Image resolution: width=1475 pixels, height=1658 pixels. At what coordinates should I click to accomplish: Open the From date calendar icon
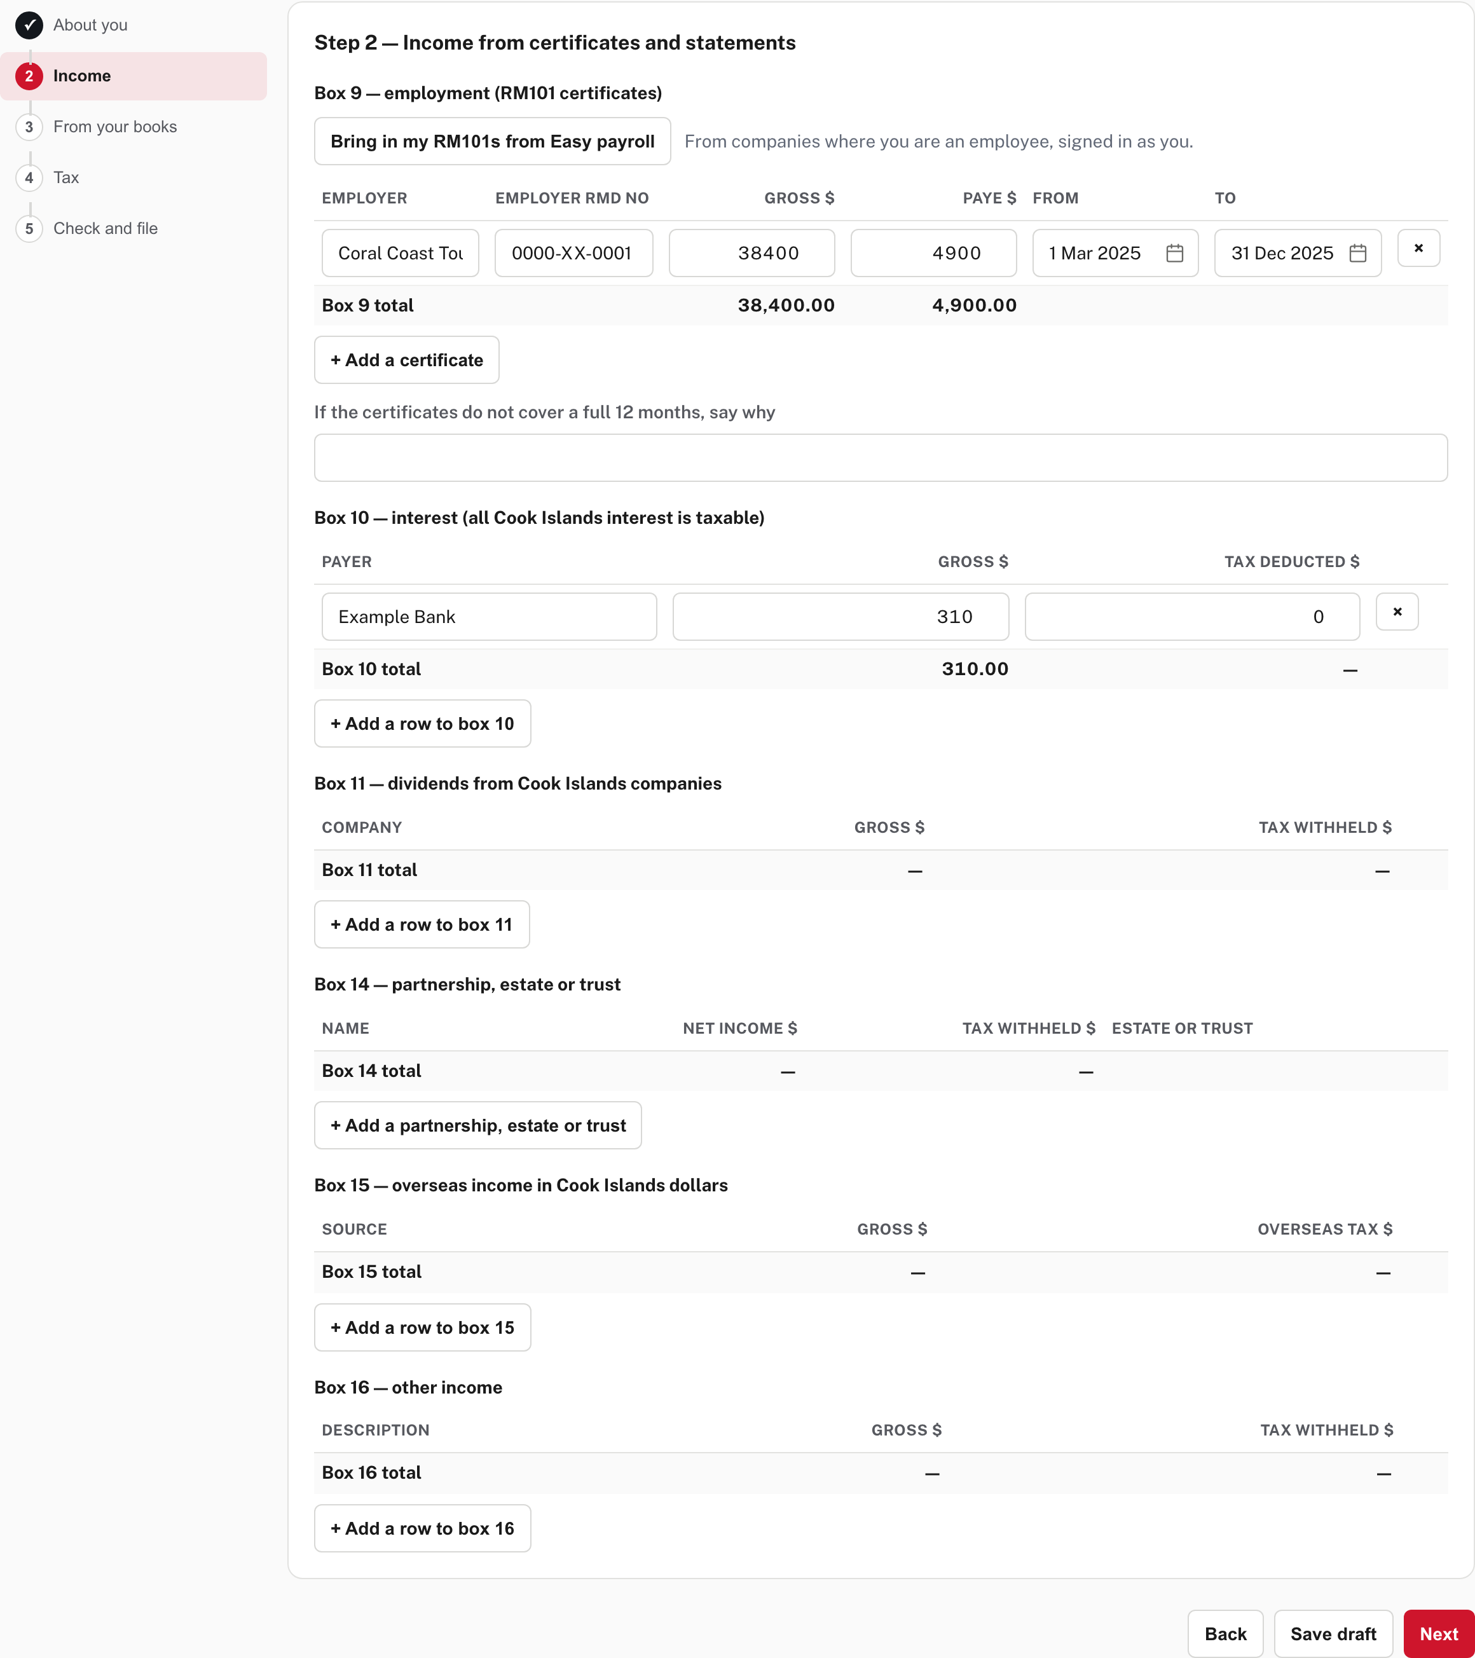pyautogui.click(x=1174, y=253)
